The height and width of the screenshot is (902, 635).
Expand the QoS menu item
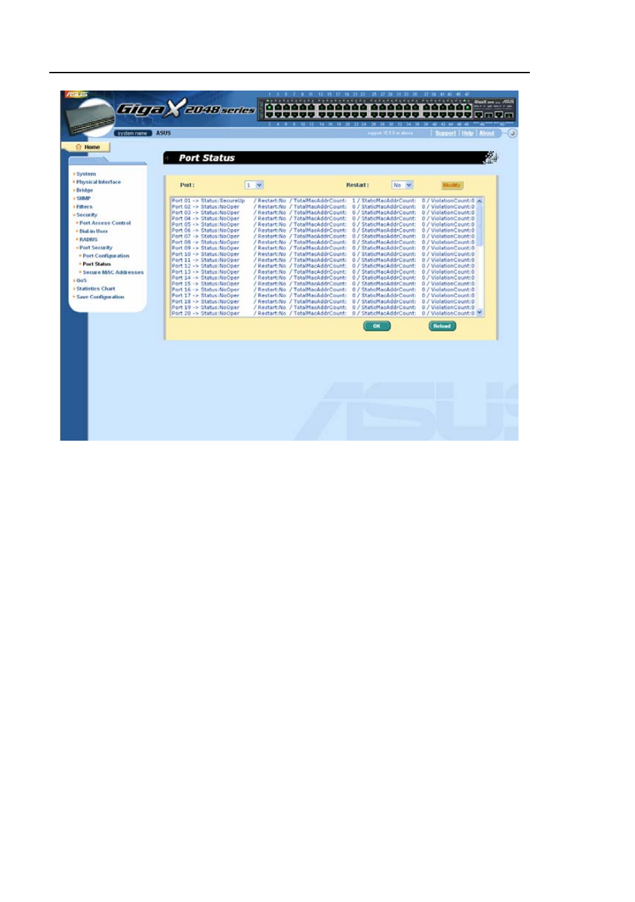[81, 280]
